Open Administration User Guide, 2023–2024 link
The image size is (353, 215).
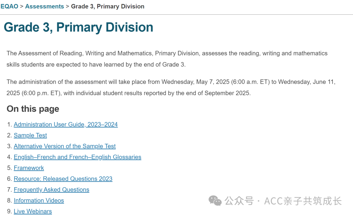click(x=66, y=124)
